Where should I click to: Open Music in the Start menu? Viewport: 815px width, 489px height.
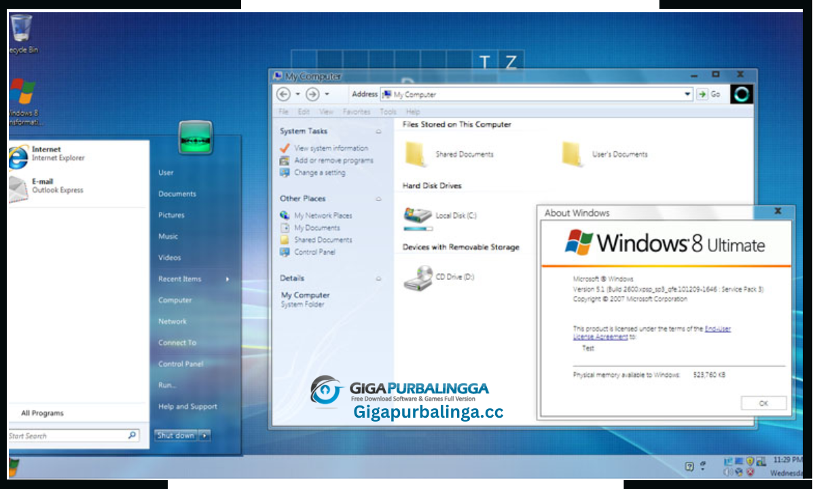pyautogui.click(x=168, y=237)
